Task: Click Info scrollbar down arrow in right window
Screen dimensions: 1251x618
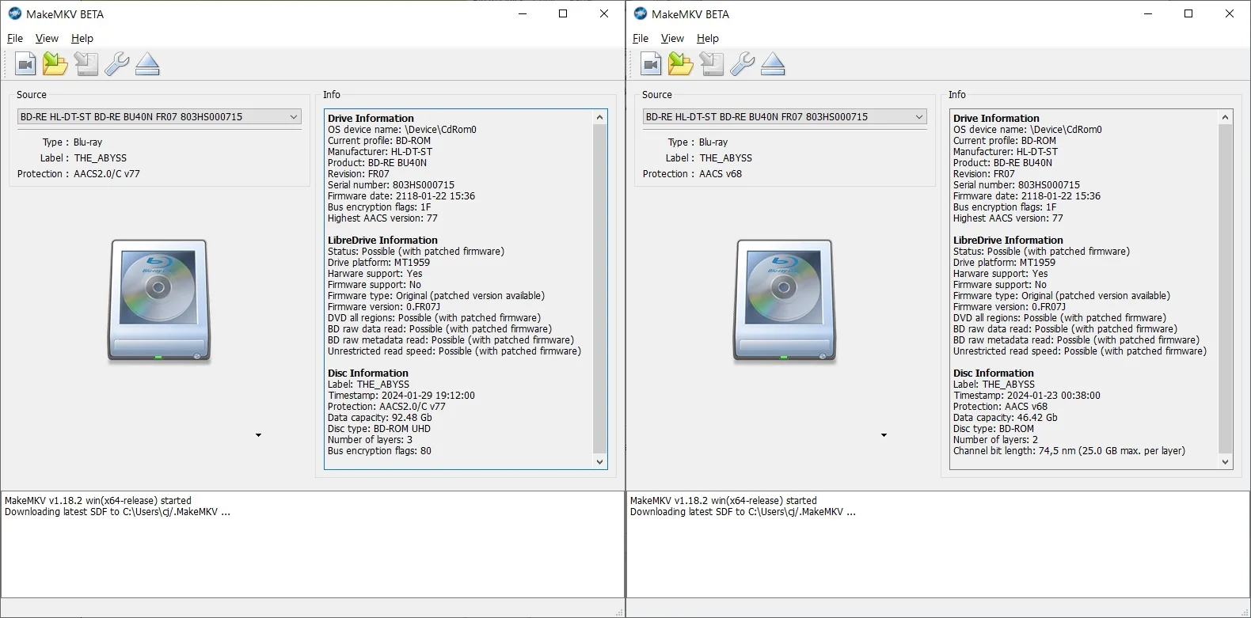Action: pyautogui.click(x=1226, y=462)
